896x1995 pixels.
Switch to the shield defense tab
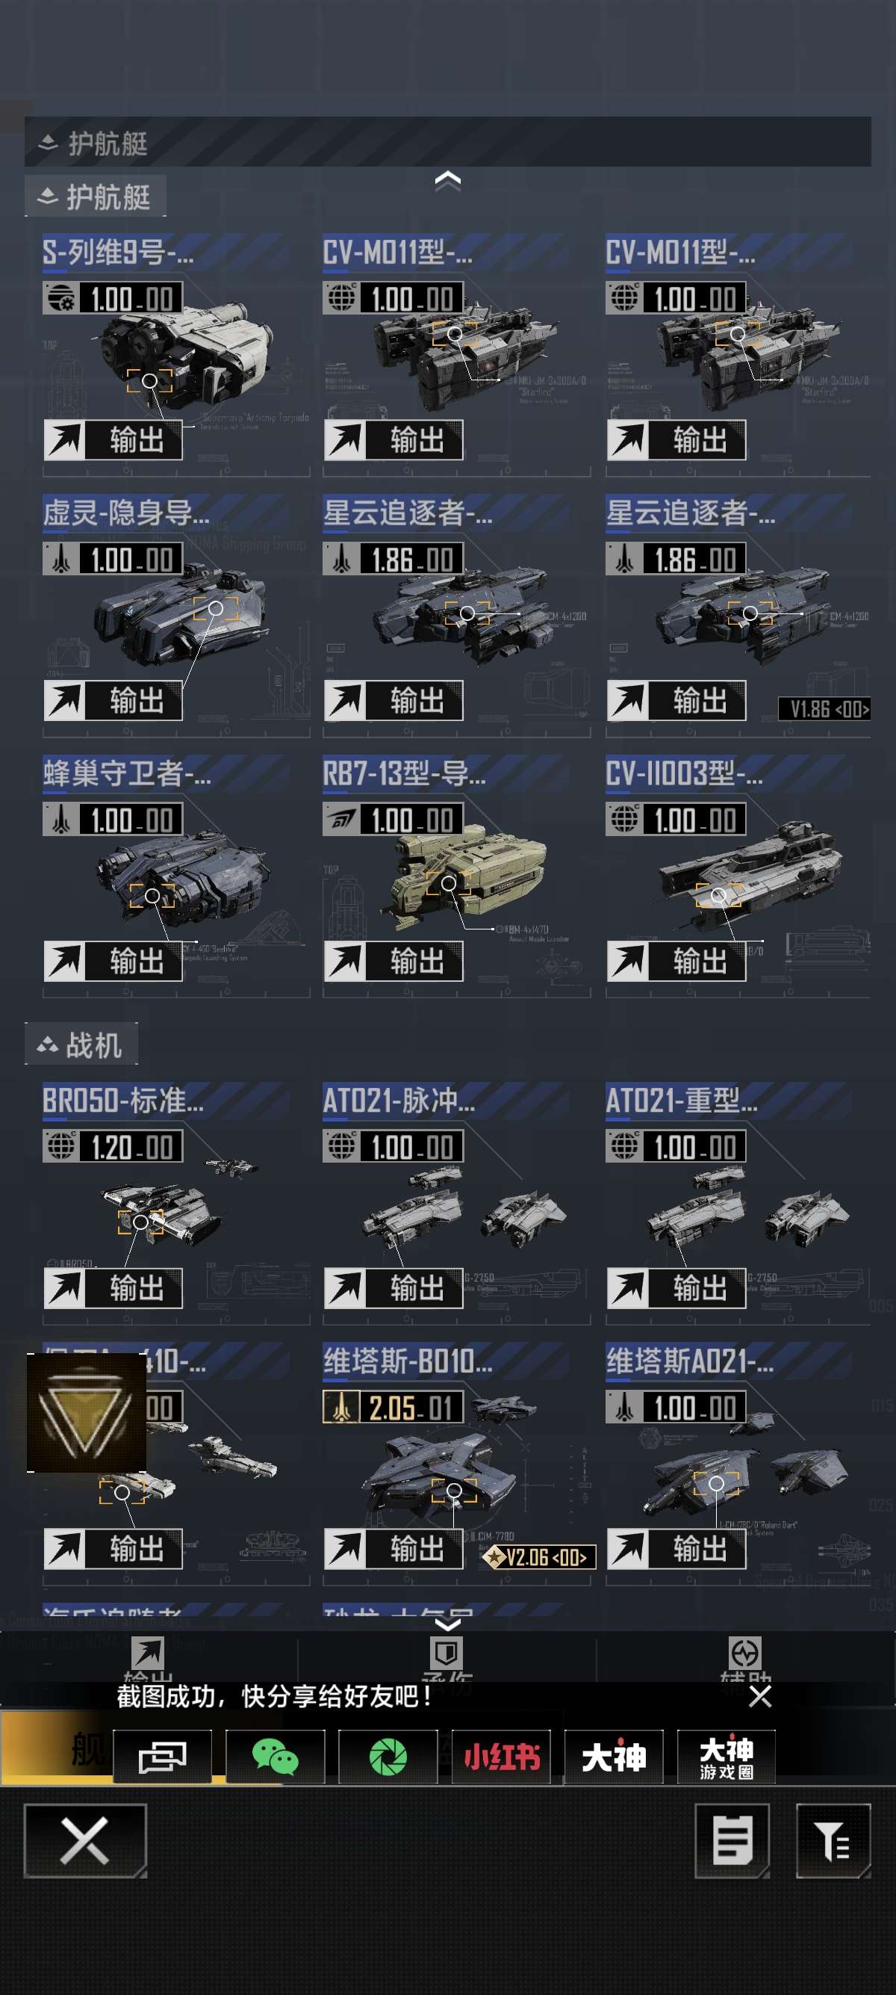pos(447,1662)
